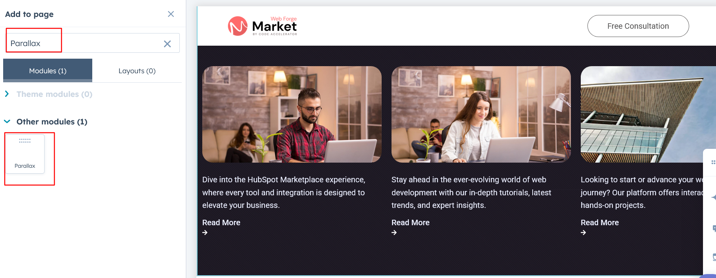This screenshot has width=716, height=278.
Task: Switch to the Modules (1) tab
Action: pyautogui.click(x=48, y=71)
